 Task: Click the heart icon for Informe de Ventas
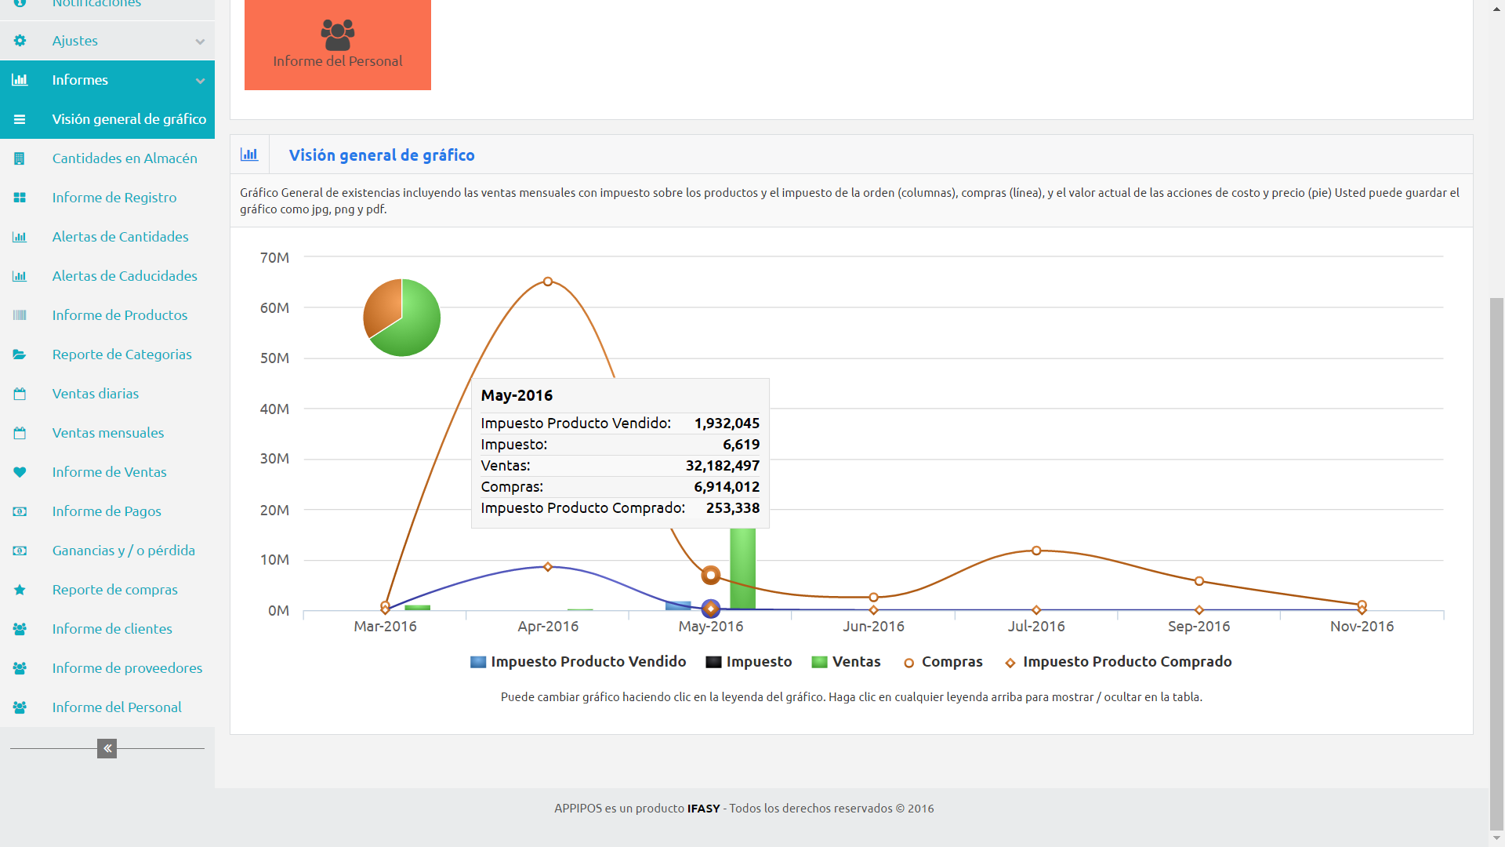click(20, 472)
